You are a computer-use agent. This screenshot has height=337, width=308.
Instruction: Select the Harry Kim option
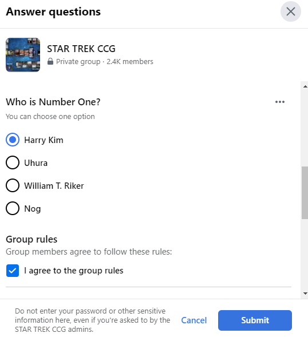coord(13,140)
